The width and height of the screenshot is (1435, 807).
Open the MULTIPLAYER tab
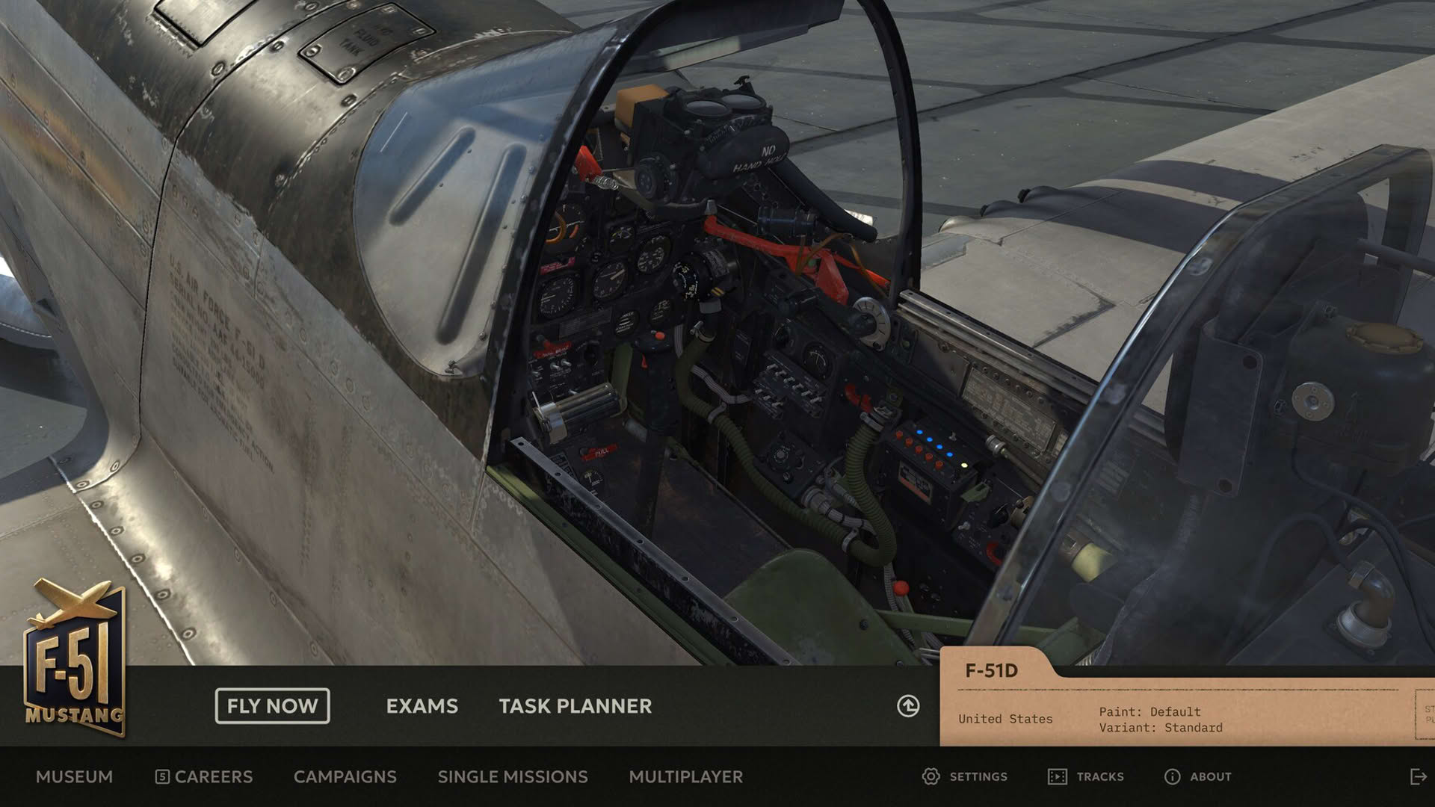coord(685,777)
